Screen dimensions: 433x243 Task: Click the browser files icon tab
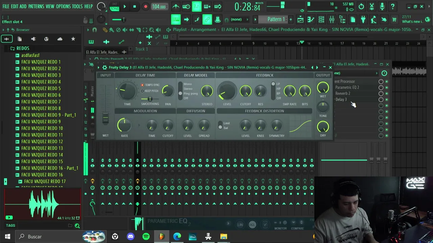coord(20,39)
